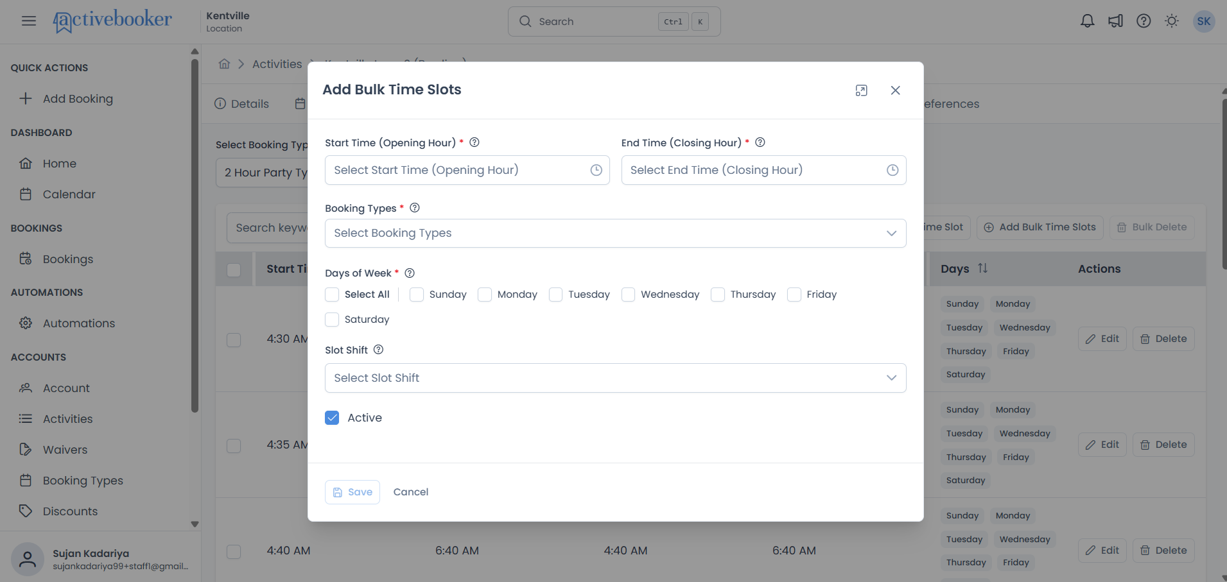
Task: Check the Thursday checkbox
Action: 718,295
